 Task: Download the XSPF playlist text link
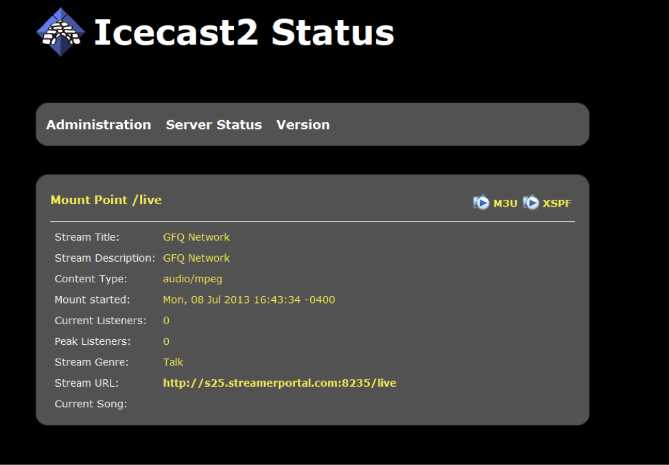(556, 204)
